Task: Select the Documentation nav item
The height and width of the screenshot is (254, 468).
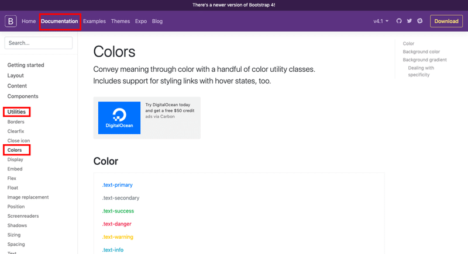Action: pos(60,22)
